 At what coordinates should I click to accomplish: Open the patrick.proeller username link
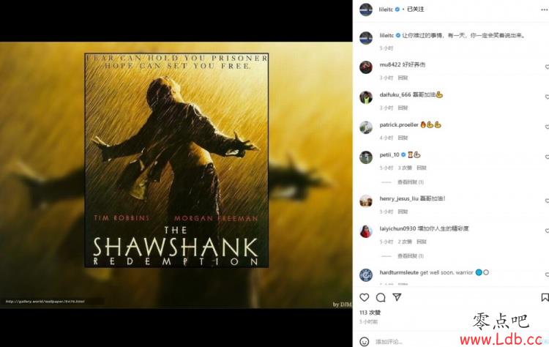click(x=399, y=124)
